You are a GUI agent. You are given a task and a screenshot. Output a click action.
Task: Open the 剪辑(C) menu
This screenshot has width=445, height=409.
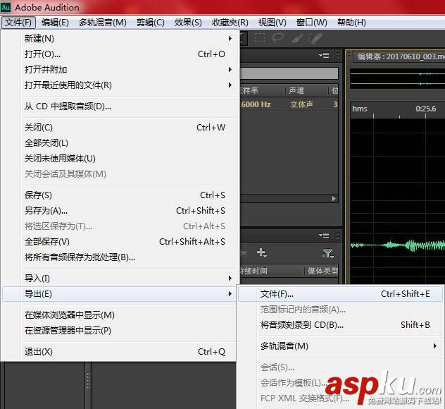click(x=151, y=22)
